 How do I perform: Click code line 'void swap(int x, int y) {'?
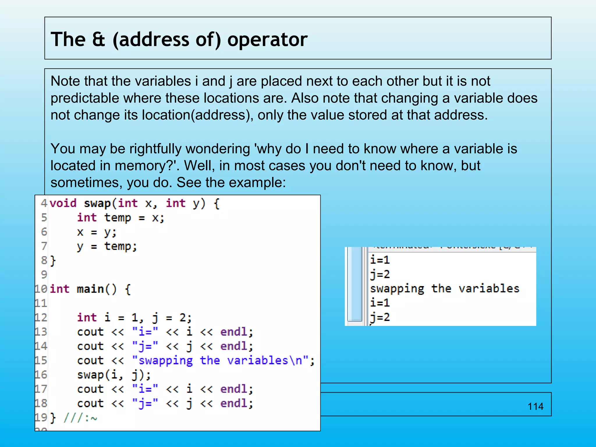pyautogui.click(x=134, y=203)
